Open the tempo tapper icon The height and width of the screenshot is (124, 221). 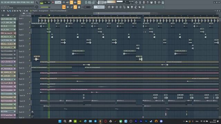tap(136, 7)
